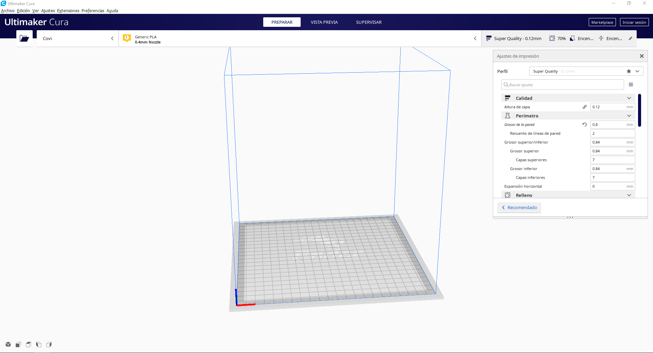The image size is (653, 353).
Task: Open the Extensiones menu
Action: pyautogui.click(x=68, y=11)
